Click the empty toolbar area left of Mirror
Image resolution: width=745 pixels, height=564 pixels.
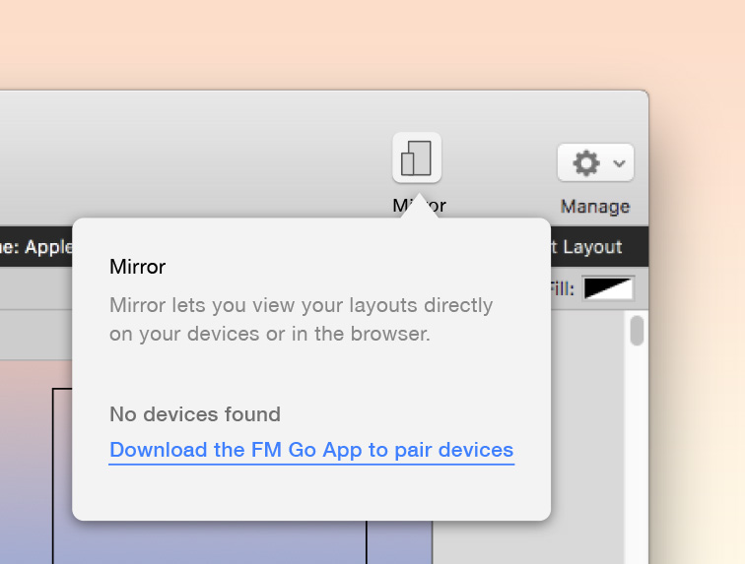pyautogui.click(x=197, y=157)
